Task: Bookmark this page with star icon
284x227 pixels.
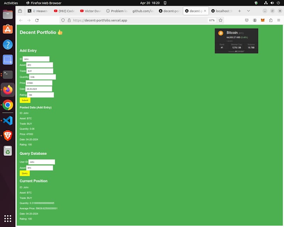Action: (220, 20)
